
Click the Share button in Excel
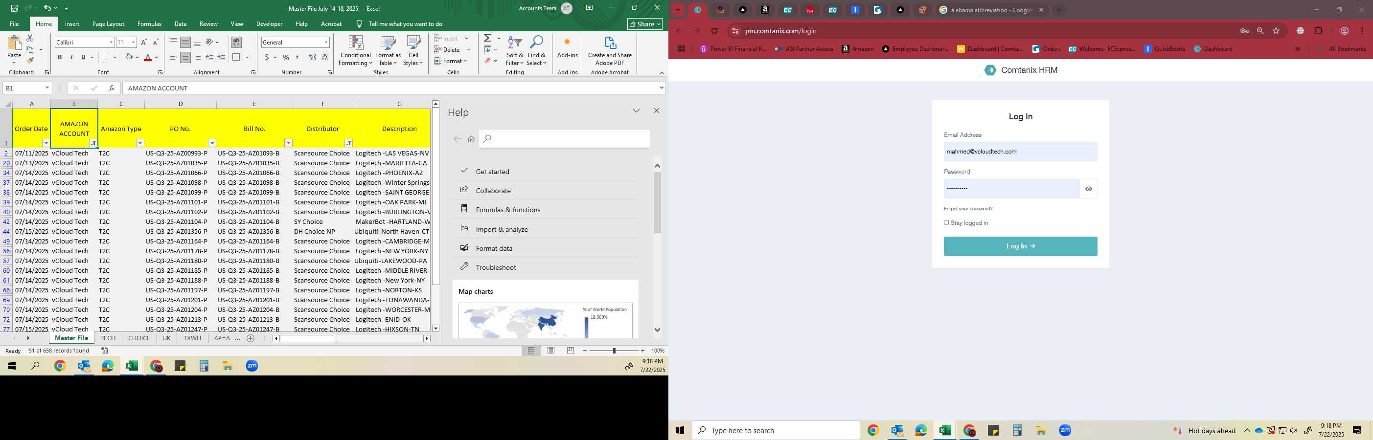click(645, 24)
